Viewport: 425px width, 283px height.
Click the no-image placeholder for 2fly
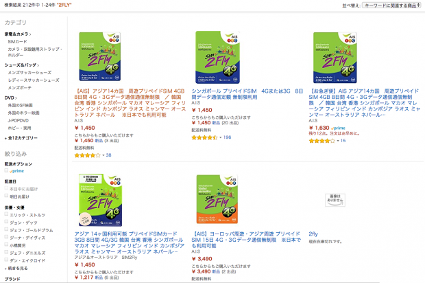tap(335, 200)
